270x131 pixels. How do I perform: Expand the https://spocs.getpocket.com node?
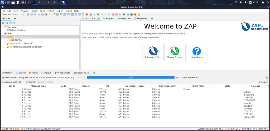[5, 47]
